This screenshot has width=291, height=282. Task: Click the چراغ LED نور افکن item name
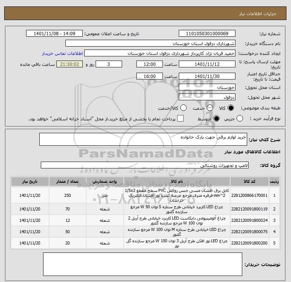177,243
